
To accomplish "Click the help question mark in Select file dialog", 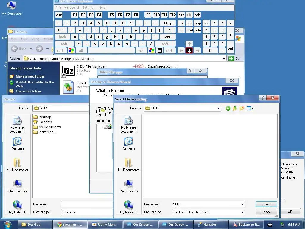I will (263, 98).
